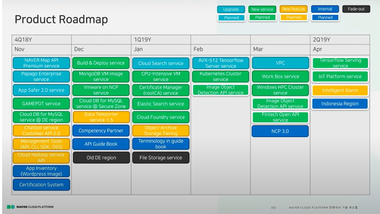This screenshot has width=380, height=214.
Task: Click the Cloud Foundry service card
Action: click(x=161, y=117)
